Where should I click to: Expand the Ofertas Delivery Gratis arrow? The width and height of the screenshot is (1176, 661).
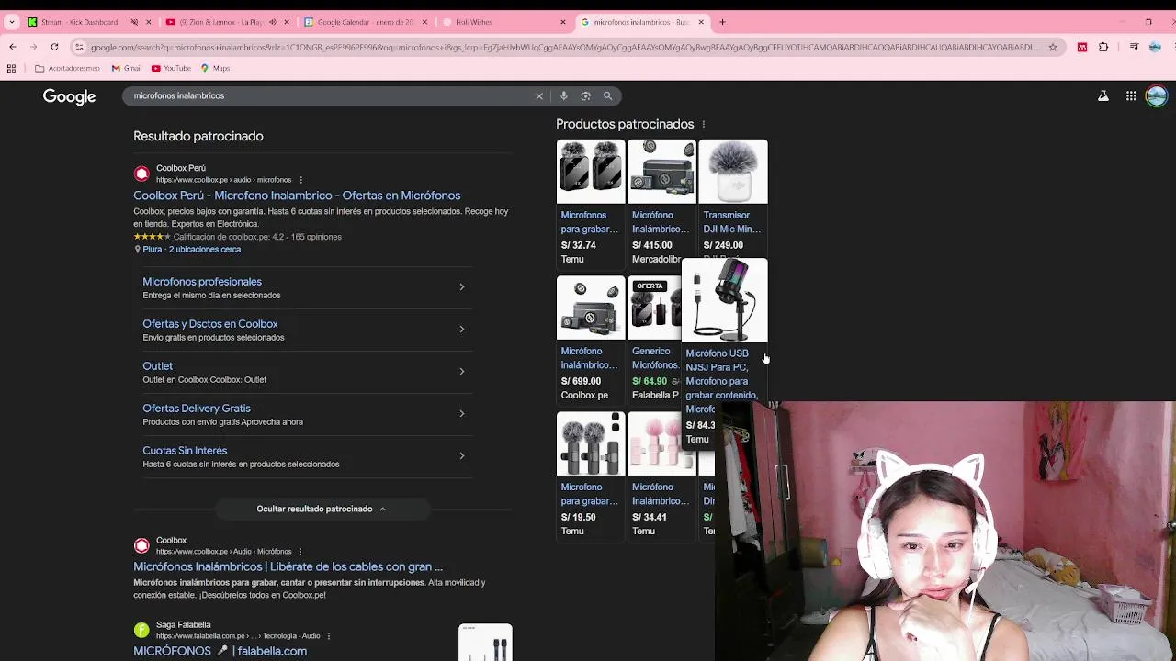(x=462, y=414)
